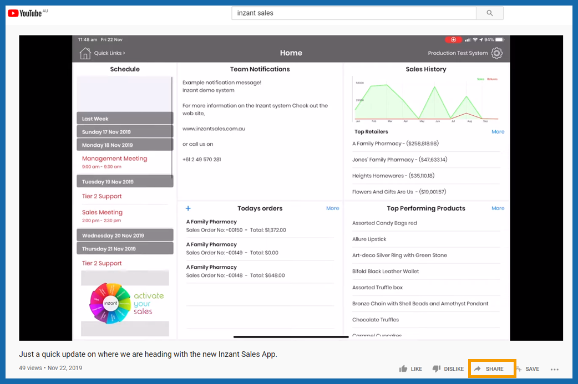The width and height of the screenshot is (578, 384).
Task: Click the inzant sales search field
Action: (x=354, y=13)
